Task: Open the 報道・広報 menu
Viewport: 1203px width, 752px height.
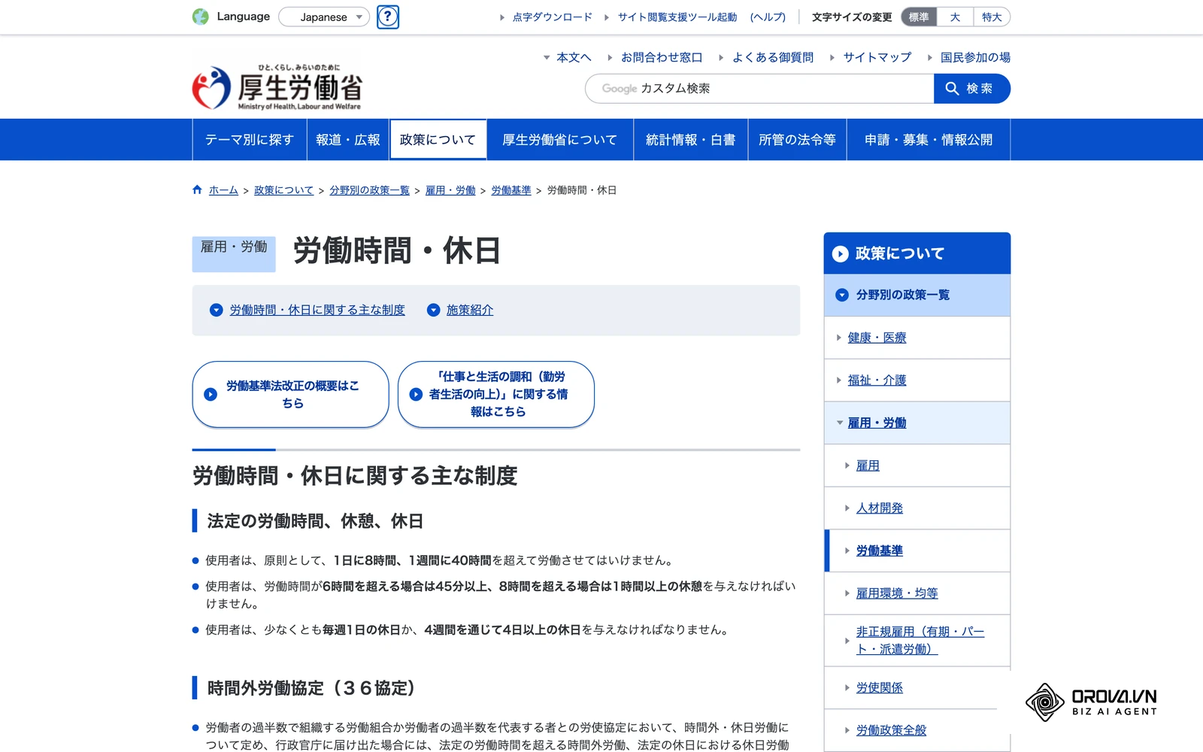Action: click(x=348, y=140)
